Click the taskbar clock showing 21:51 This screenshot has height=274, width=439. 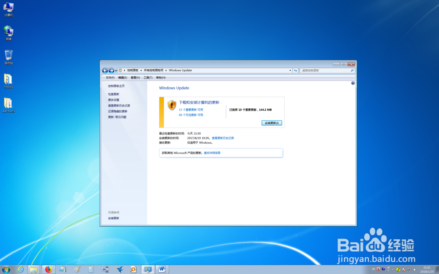click(x=427, y=270)
